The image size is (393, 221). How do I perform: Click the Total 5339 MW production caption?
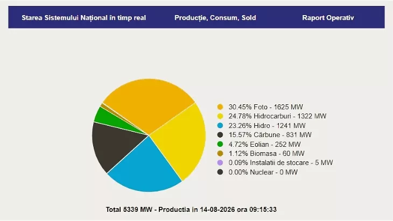click(191, 210)
